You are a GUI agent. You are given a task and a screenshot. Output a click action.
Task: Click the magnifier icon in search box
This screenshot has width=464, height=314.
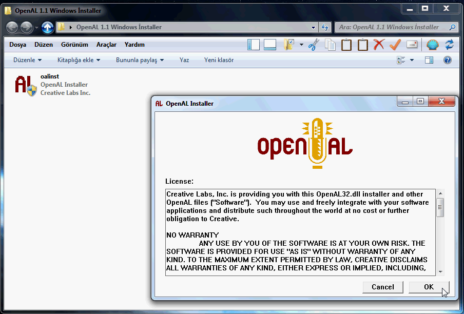pyautogui.click(x=452, y=27)
